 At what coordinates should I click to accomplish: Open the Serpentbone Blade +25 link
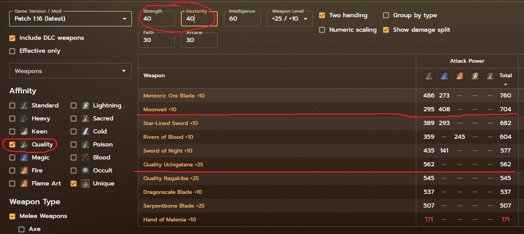pyautogui.click(x=174, y=206)
